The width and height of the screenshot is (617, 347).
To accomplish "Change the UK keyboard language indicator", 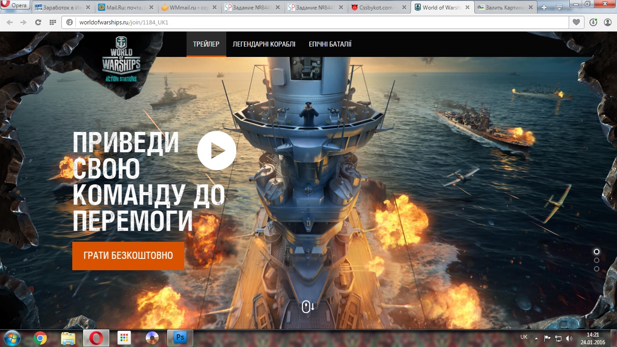I will (524, 337).
